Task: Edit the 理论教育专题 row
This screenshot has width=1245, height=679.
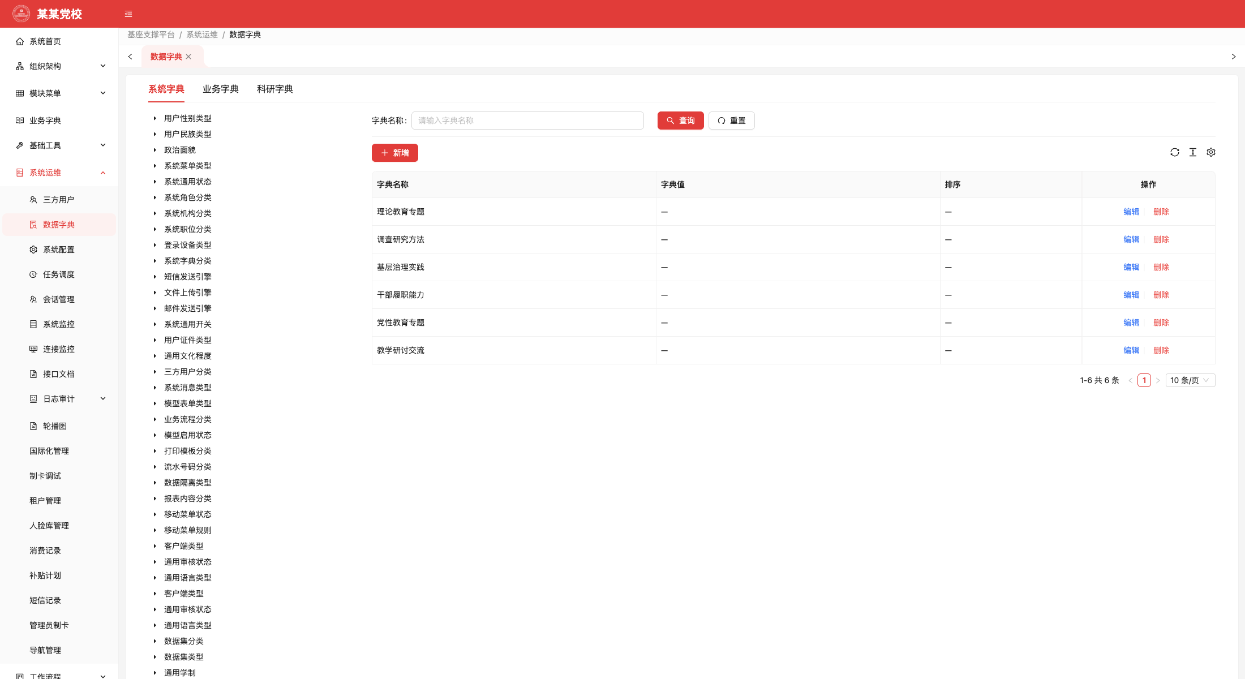Action: [x=1131, y=212]
